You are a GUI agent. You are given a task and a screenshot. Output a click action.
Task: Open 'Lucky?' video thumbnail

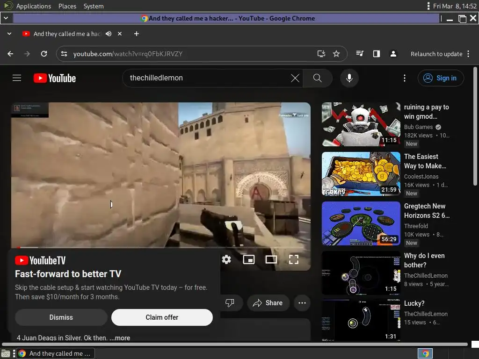click(361, 320)
